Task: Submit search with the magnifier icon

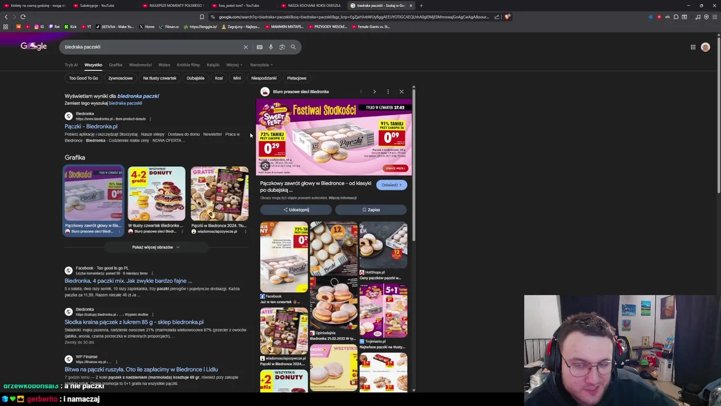Action: point(293,47)
